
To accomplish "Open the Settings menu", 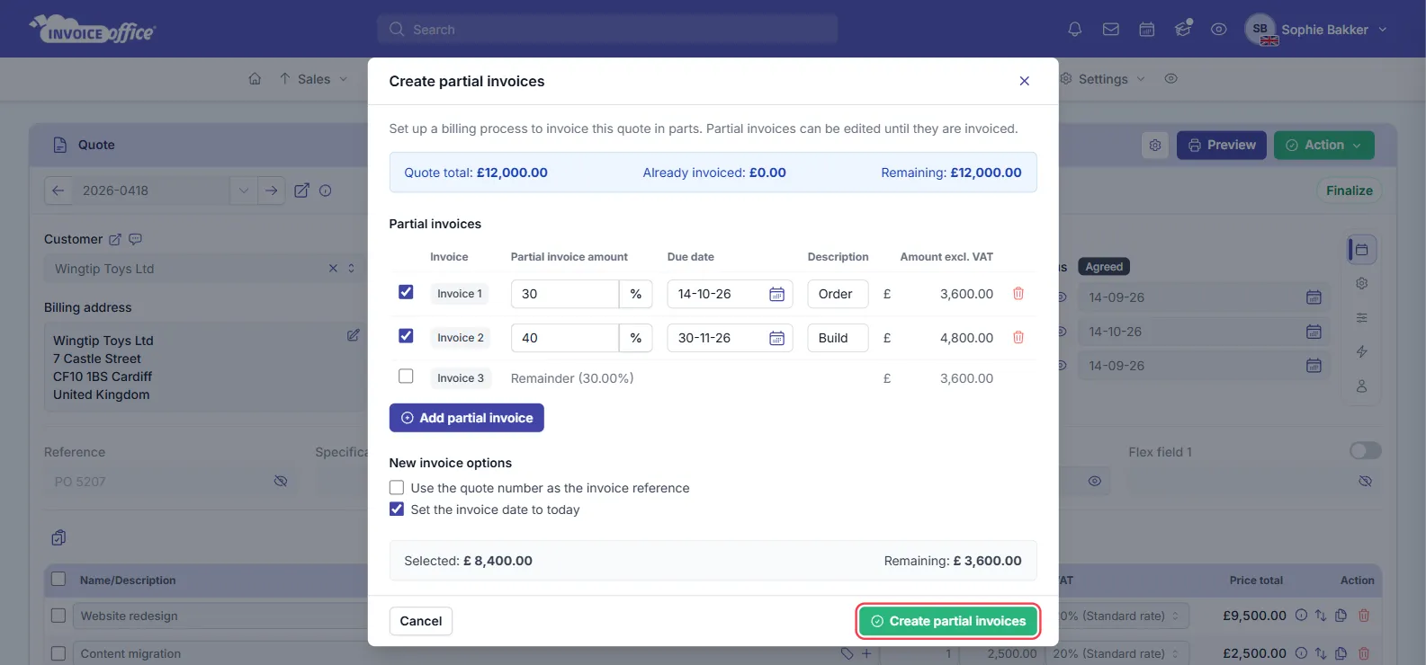I will coord(1103,79).
